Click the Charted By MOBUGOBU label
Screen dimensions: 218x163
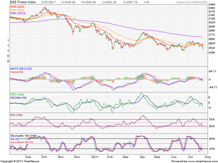coord(192,2)
